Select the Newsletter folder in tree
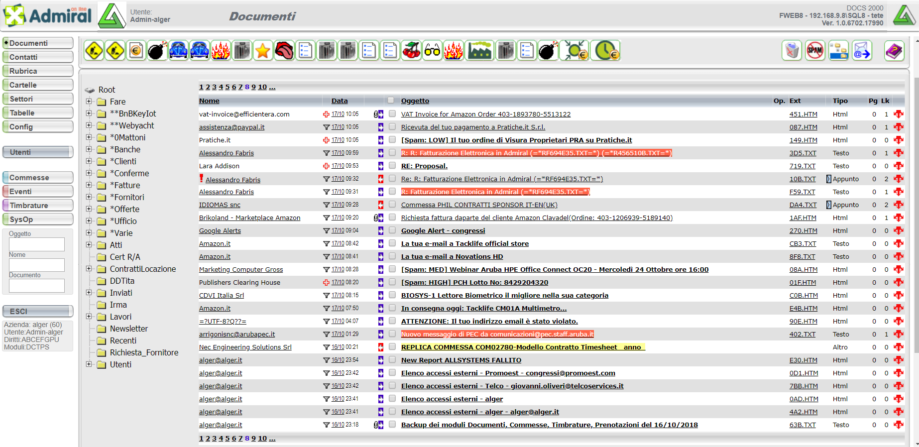Image resolution: width=919 pixels, height=447 pixels. click(129, 329)
